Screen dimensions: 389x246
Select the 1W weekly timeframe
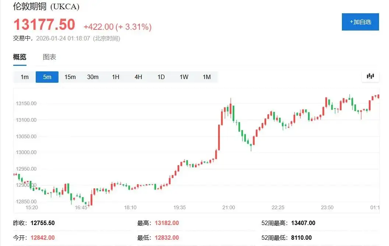(184, 77)
